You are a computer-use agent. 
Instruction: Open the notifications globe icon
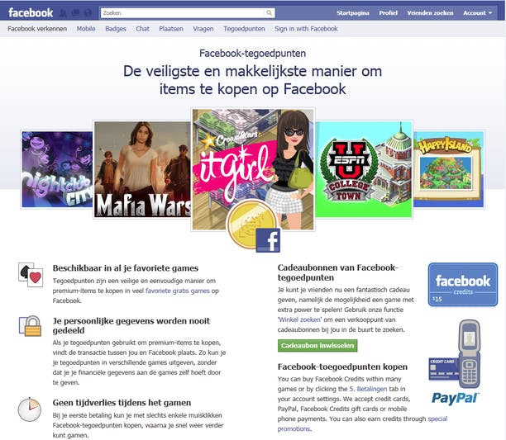pyautogui.click(x=88, y=13)
